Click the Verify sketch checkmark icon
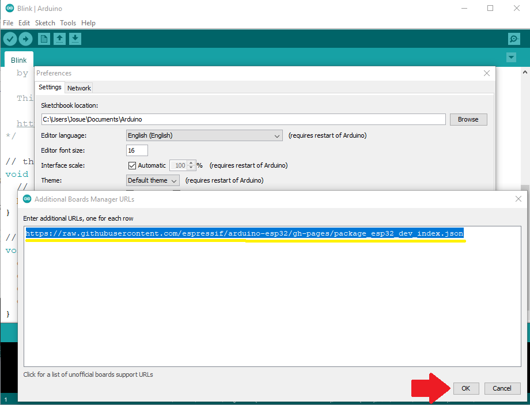The height and width of the screenshot is (405, 530). tap(10, 39)
